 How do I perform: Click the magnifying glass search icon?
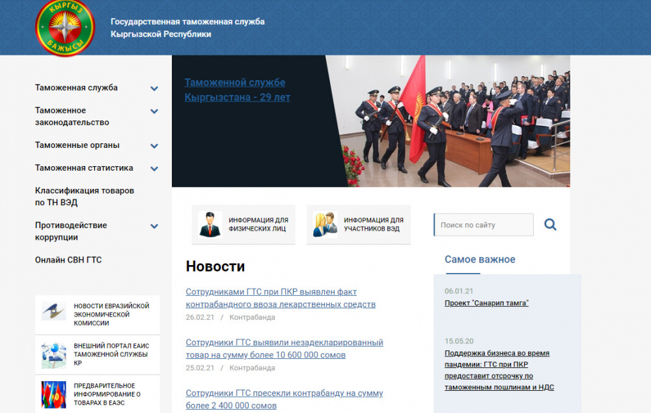point(550,225)
